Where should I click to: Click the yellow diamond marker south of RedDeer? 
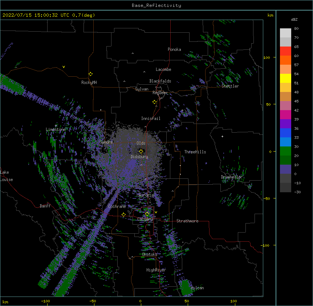[154, 102]
